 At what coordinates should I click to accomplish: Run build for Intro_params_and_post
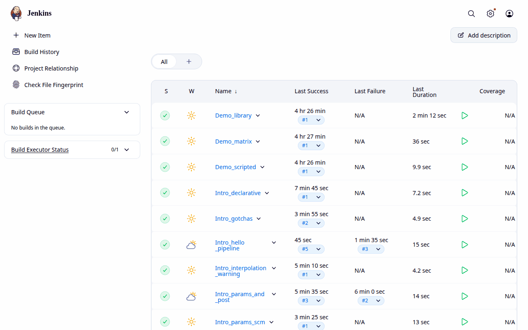click(465, 296)
